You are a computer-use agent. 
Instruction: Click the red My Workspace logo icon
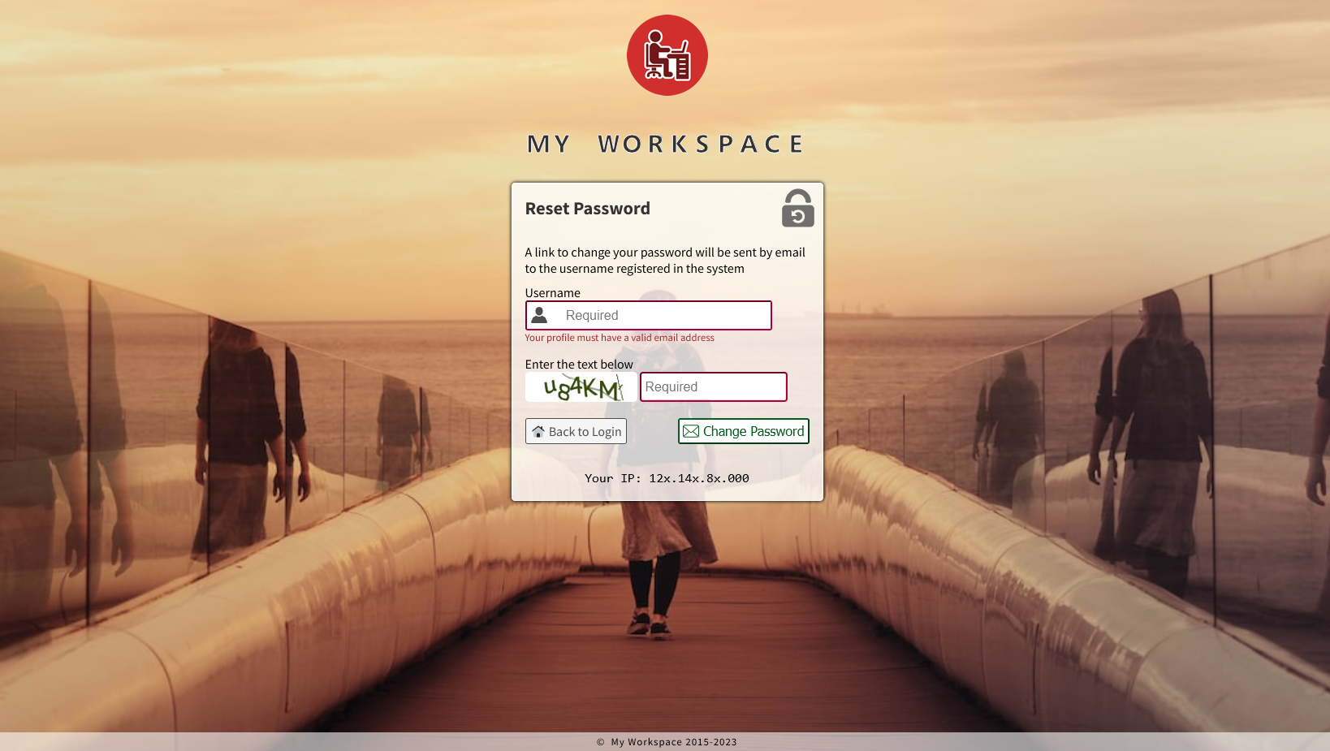point(667,54)
